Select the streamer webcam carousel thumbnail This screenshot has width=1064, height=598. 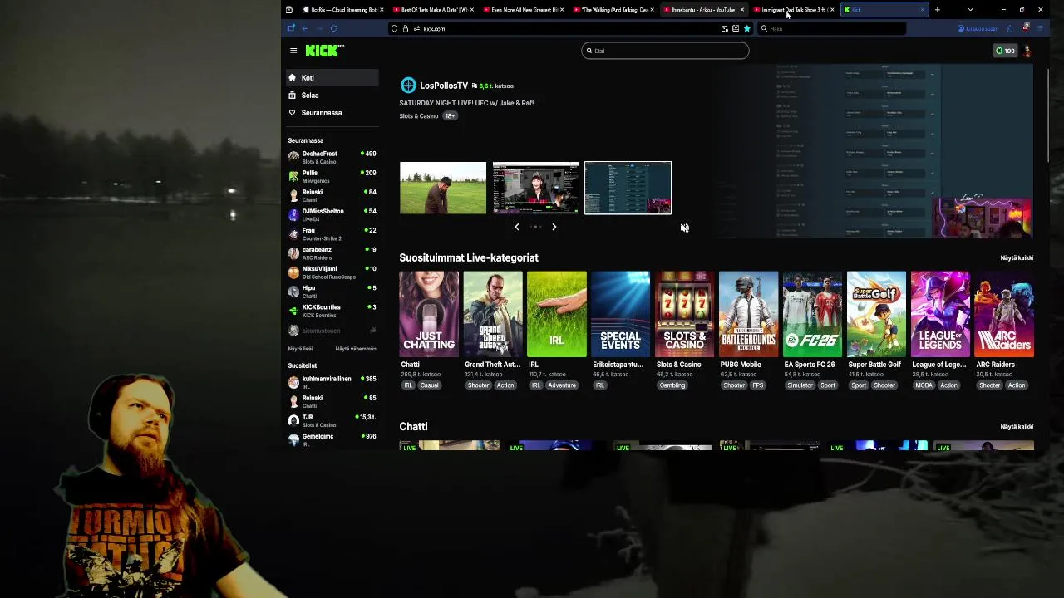pos(535,188)
